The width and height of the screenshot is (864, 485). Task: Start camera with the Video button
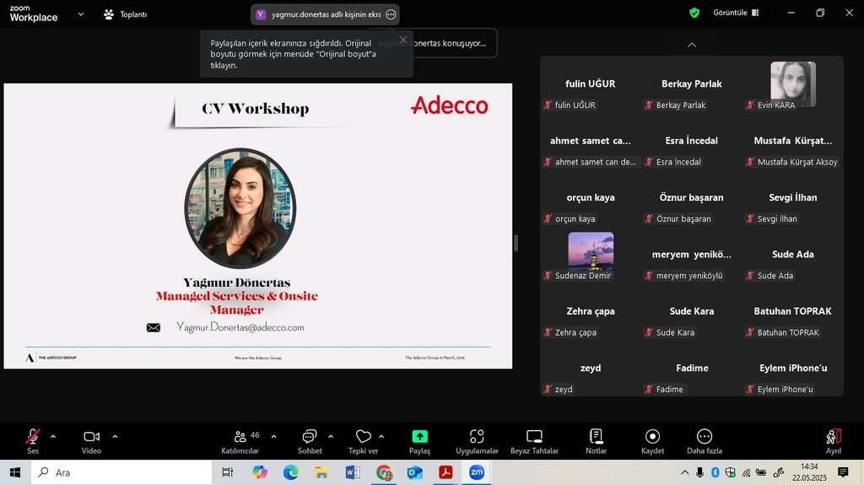pos(91,441)
